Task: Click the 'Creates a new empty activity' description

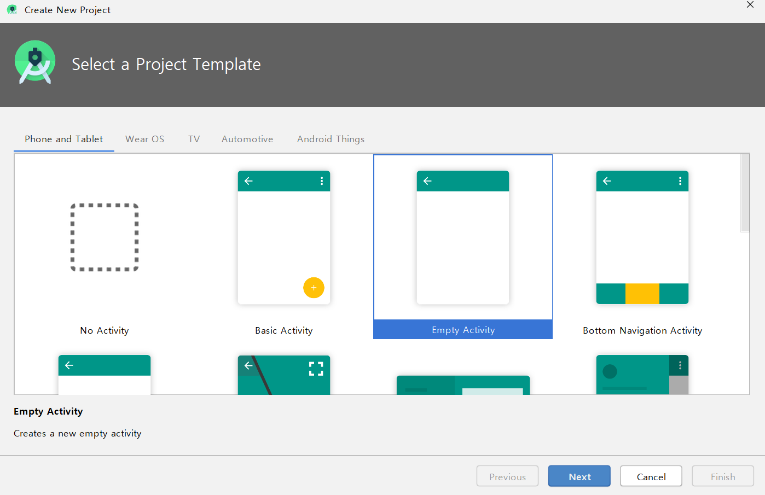Action: (78, 433)
